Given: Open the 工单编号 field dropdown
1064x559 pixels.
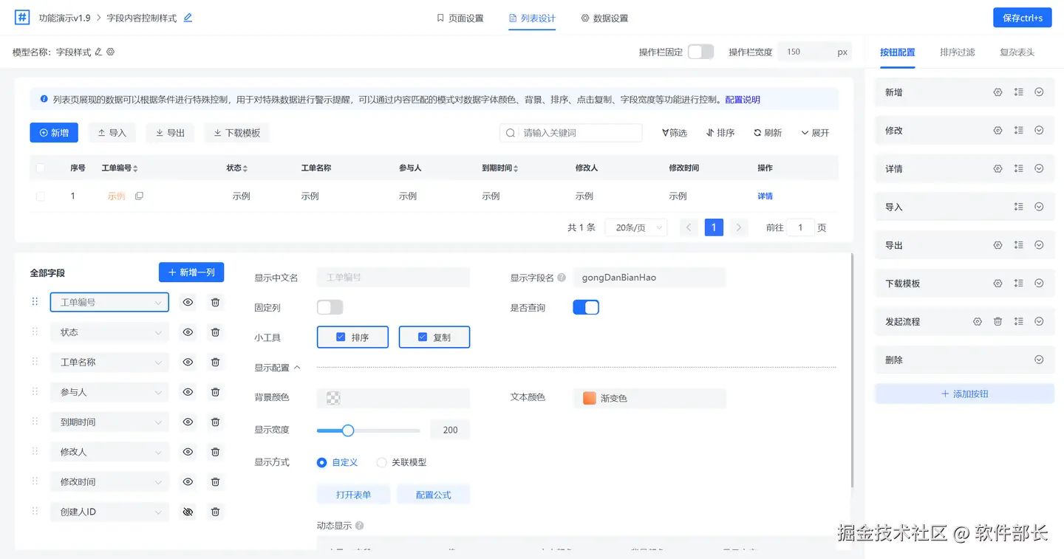Looking at the screenshot, I should point(109,302).
